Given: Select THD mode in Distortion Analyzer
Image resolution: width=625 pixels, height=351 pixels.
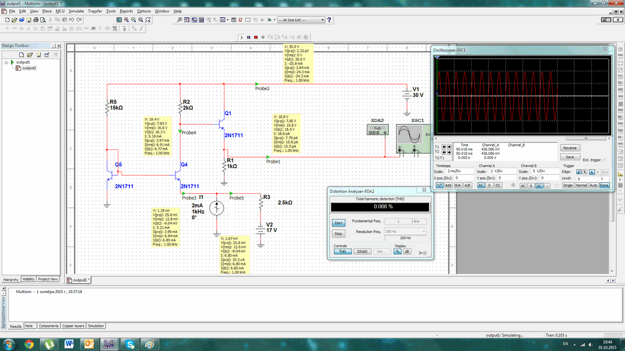Looking at the screenshot, I should 342,252.
